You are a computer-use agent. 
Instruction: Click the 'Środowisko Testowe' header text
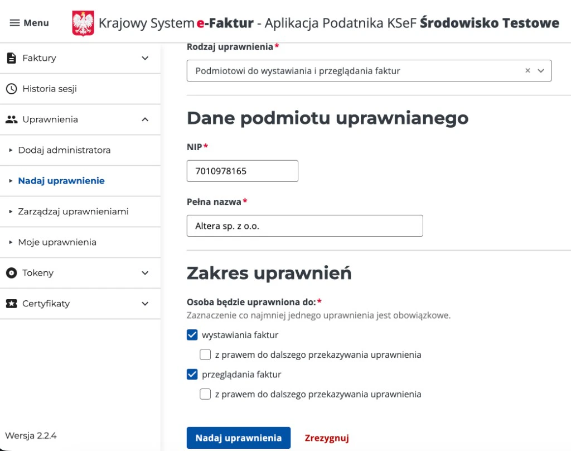(x=490, y=22)
